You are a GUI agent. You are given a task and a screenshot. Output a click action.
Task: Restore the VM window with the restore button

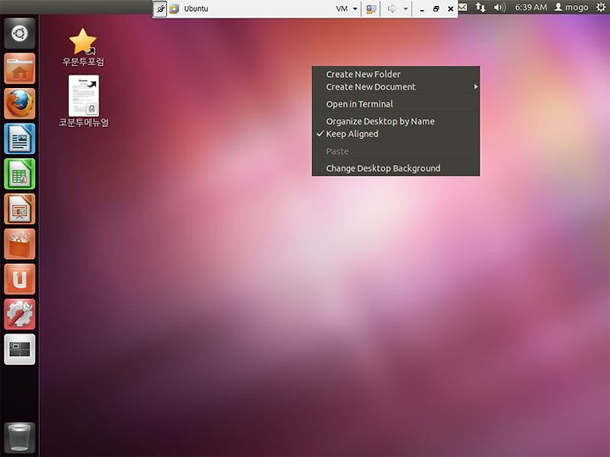436,8
